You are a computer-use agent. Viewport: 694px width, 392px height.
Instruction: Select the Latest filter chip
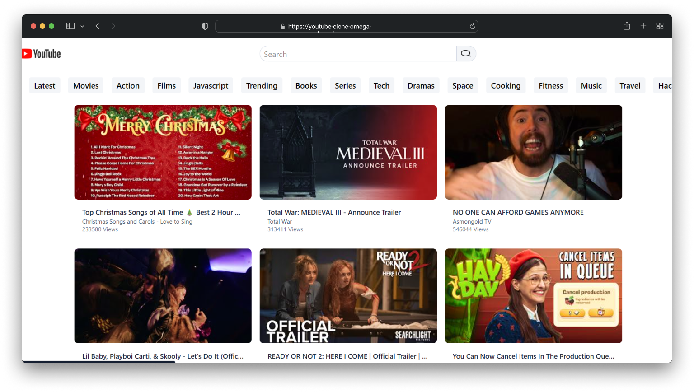tap(44, 85)
